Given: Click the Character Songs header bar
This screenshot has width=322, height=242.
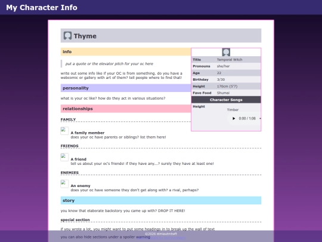Looking at the screenshot, I should pyautogui.click(x=226, y=100).
